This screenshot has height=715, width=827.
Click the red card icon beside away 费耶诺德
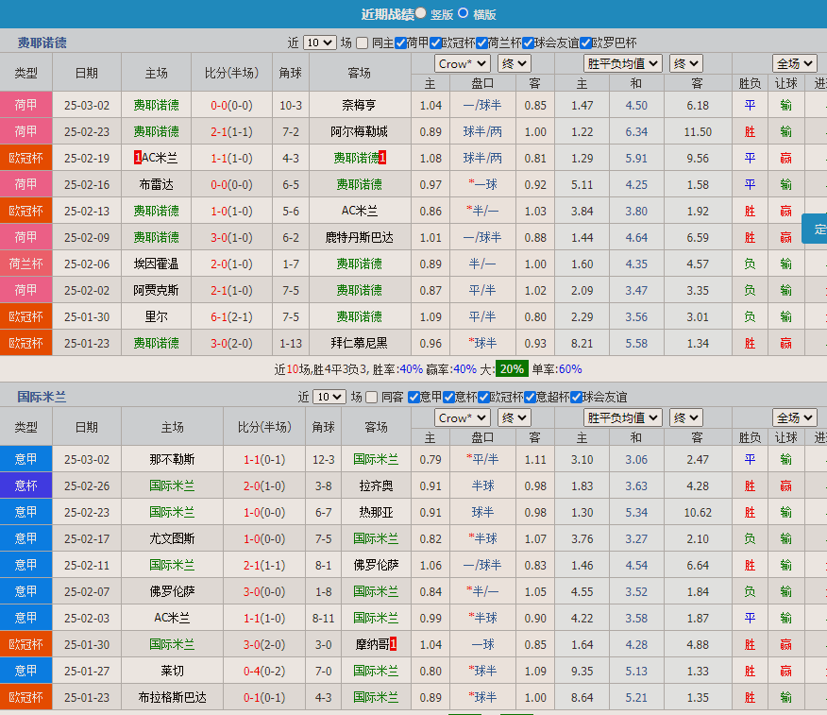click(x=384, y=158)
